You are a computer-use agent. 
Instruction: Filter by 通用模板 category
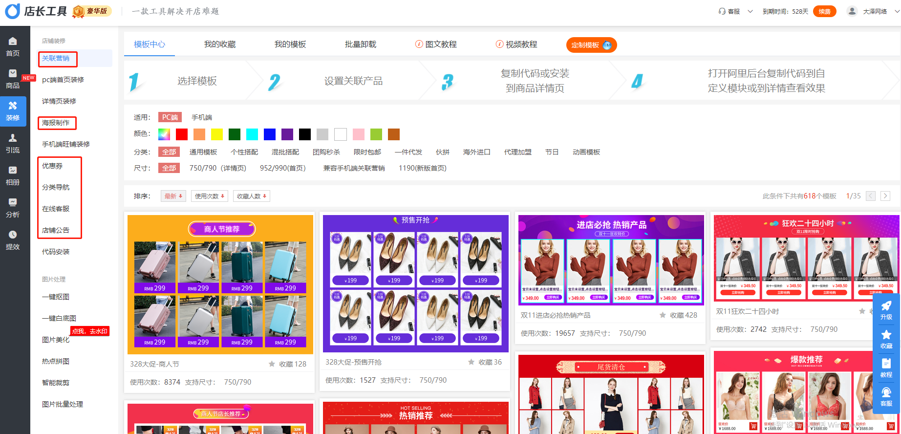203,152
